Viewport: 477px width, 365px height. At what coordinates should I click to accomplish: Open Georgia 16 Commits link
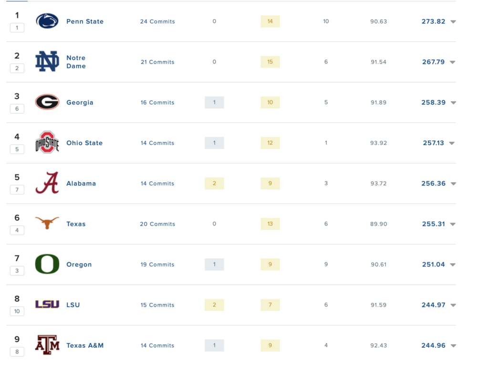pyautogui.click(x=157, y=103)
